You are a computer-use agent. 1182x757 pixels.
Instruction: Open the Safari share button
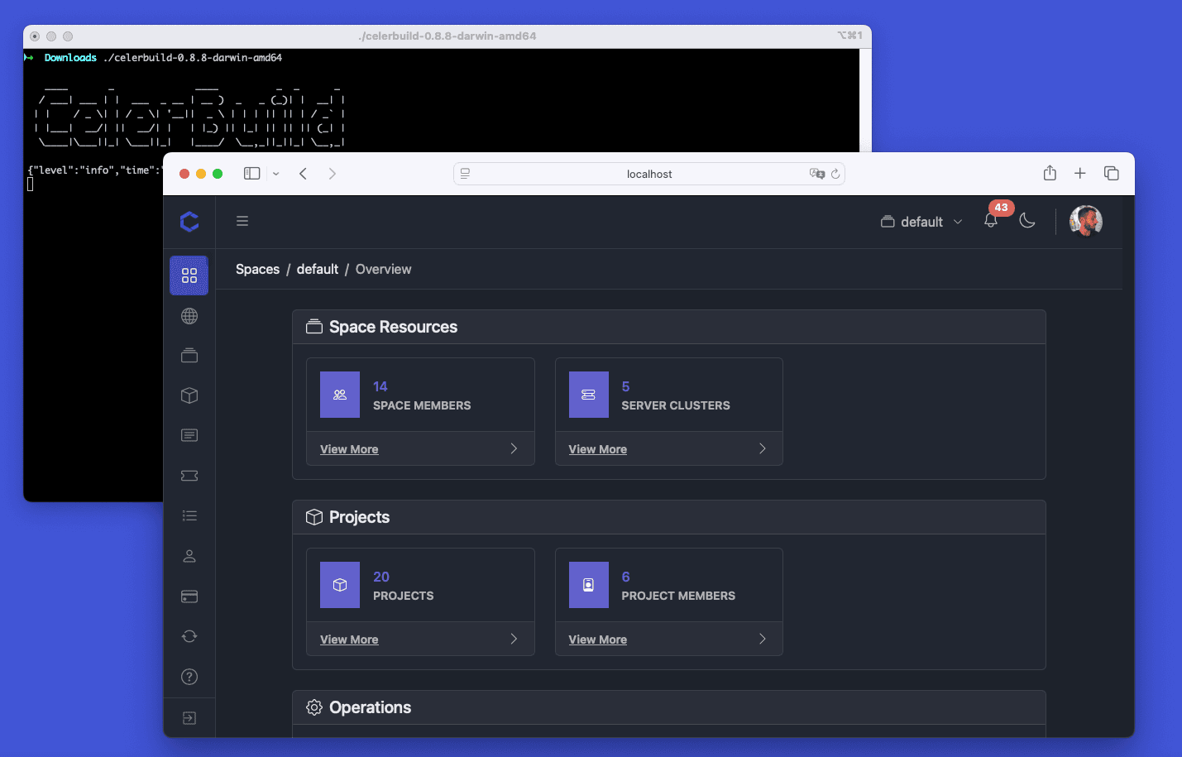click(x=1050, y=172)
